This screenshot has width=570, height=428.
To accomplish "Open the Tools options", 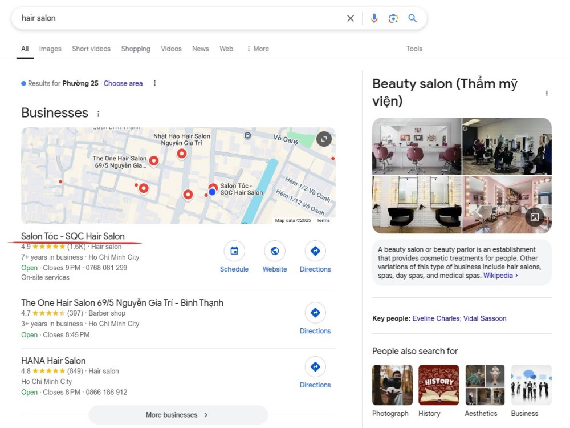I will click(x=414, y=49).
